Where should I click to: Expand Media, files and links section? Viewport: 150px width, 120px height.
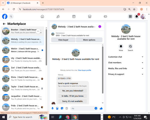[x=126, y=68]
